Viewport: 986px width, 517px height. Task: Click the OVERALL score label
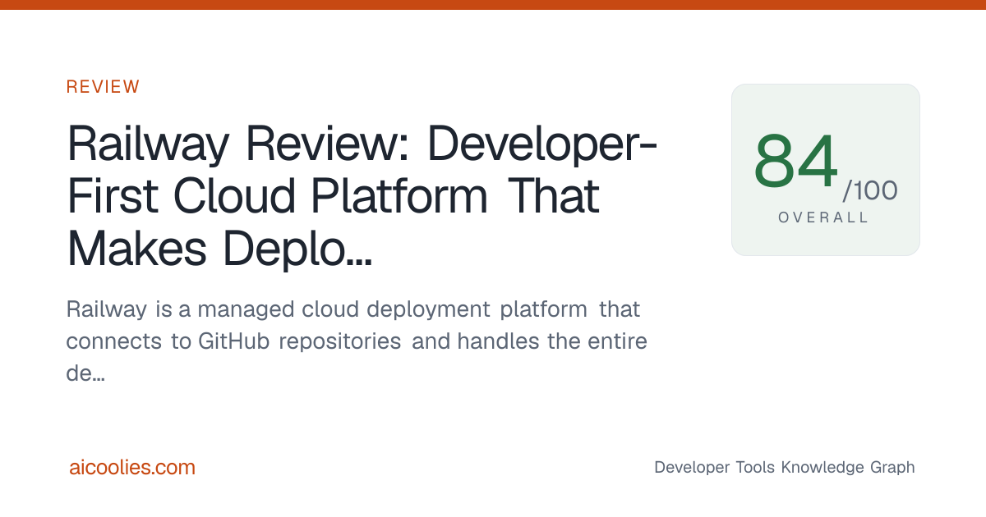[x=823, y=218]
